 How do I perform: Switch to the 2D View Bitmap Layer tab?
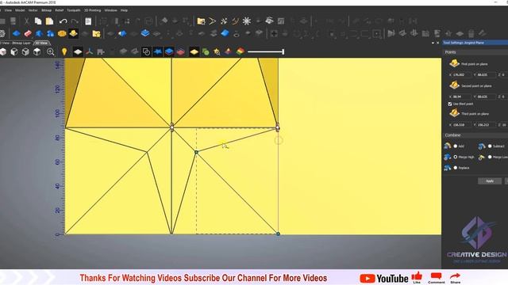click(16, 43)
